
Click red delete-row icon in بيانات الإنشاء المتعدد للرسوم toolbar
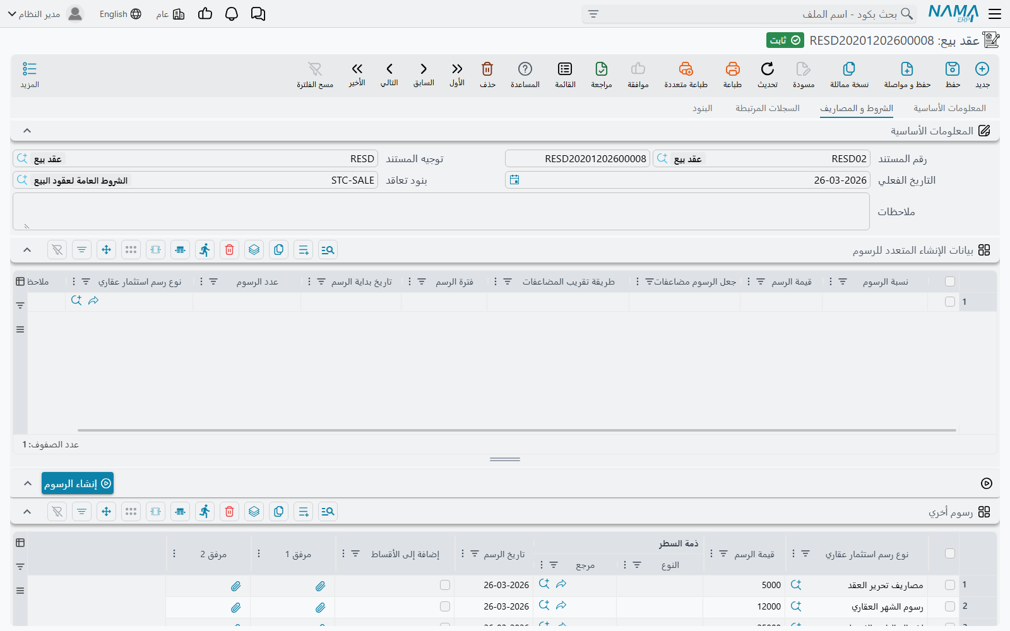point(229,250)
